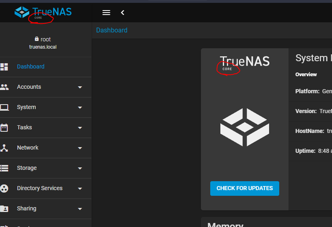Image resolution: width=332 pixels, height=227 pixels.
Task: Open the System menu
Action: pyautogui.click(x=46, y=107)
